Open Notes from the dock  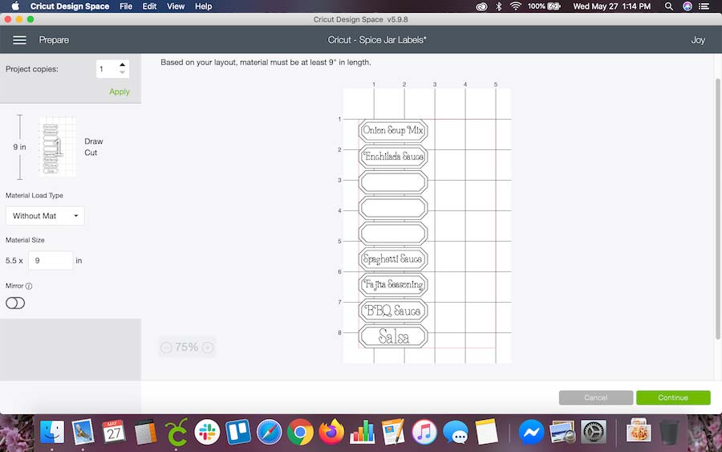(x=486, y=432)
